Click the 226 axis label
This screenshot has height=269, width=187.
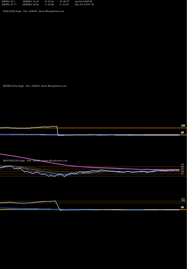[183, 199]
